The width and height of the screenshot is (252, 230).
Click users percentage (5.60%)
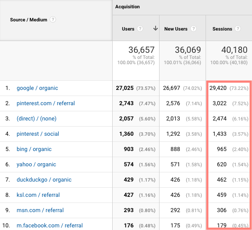click(x=147, y=119)
